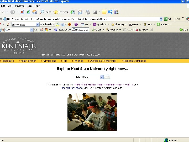Click the blue network icon in toolbar
Image resolution: width=189 pixels, height=142 pixels.
(110, 12)
